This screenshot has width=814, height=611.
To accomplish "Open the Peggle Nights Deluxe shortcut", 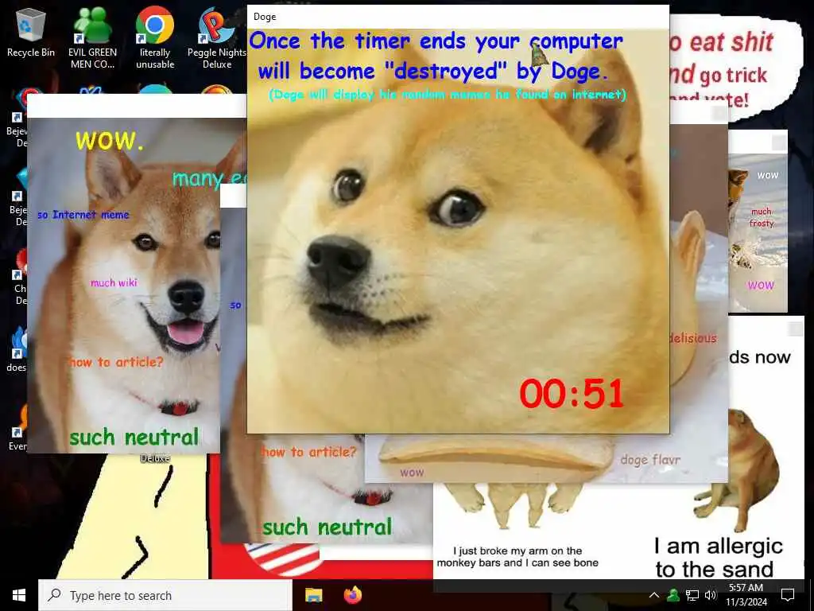I will click(x=217, y=37).
